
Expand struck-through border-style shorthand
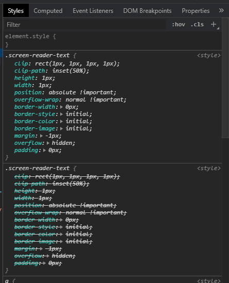(61, 227)
